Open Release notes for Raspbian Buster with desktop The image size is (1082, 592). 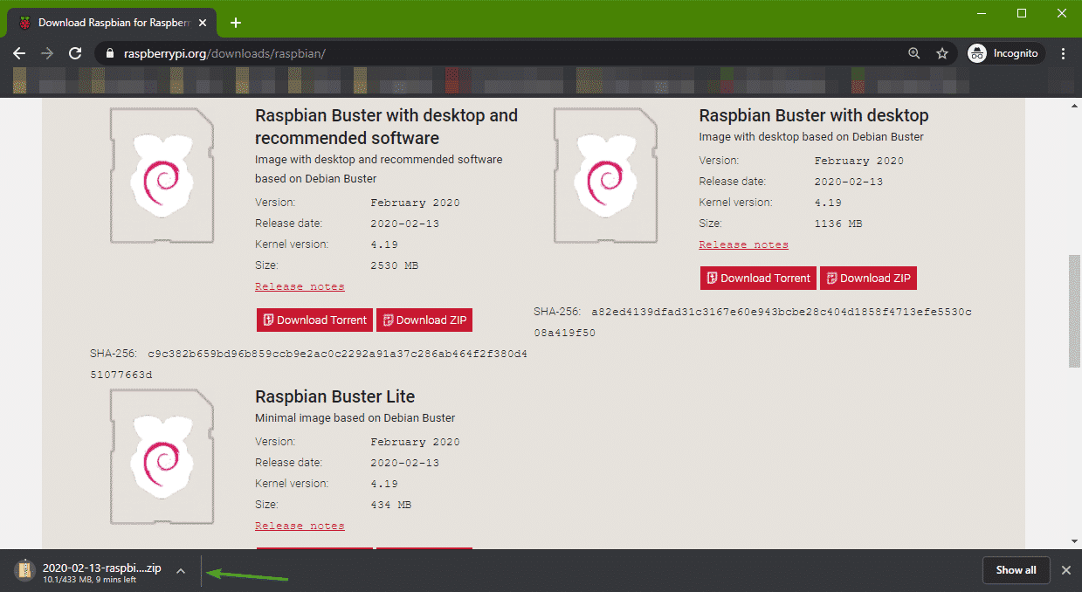point(743,244)
